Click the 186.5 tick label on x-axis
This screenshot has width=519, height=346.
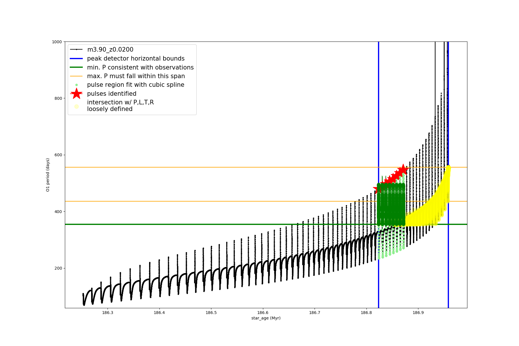pyautogui.click(x=211, y=313)
